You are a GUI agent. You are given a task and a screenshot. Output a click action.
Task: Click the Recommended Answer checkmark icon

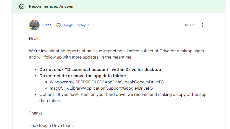point(22,6)
